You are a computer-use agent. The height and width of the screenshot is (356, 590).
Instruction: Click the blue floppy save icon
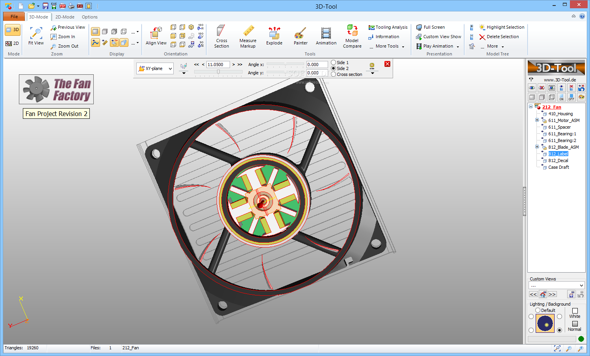(45, 6)
